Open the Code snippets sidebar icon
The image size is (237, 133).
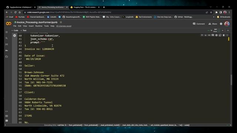pyautogui.click(x=7, y=111)
